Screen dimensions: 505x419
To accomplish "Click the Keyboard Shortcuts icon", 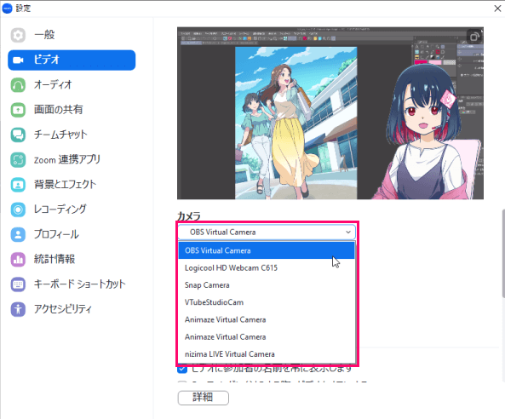I will click(x=18, y=284).
